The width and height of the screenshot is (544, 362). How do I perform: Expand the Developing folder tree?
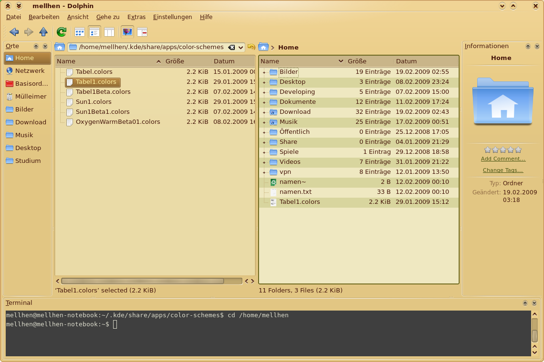click(264, 92)
